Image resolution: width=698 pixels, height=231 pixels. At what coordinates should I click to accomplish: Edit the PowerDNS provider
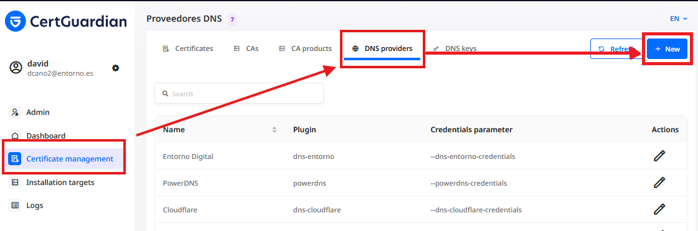(x=660, y=183)
